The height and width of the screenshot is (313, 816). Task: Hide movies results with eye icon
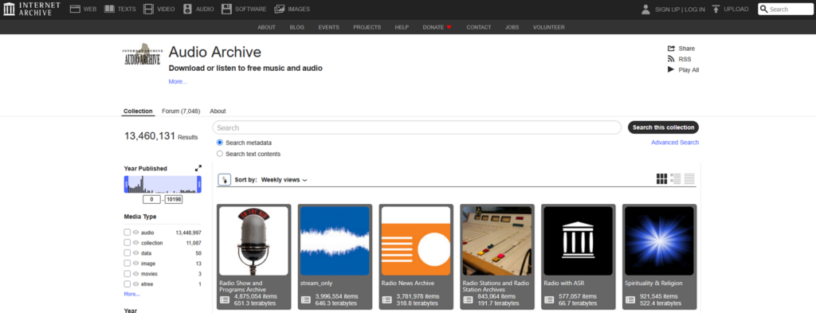tap(135, 273)
